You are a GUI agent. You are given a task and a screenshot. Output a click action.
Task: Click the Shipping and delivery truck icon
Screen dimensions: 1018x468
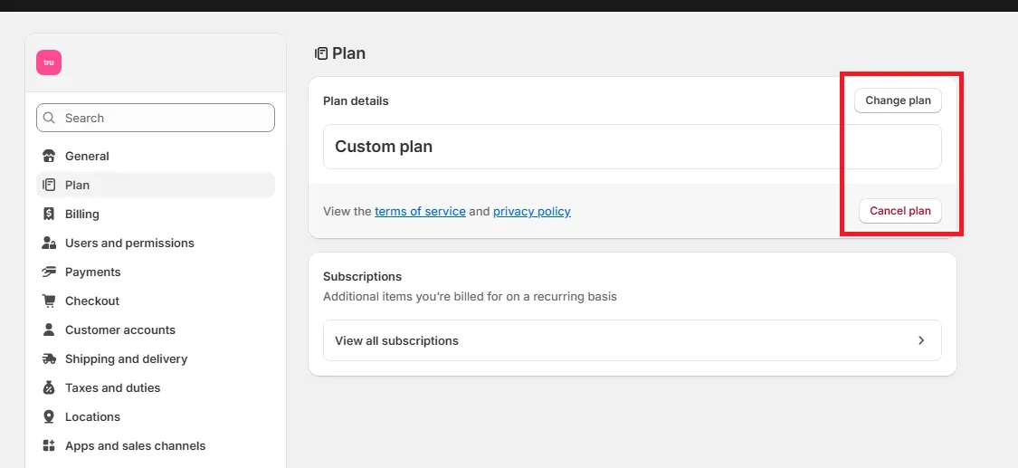[x=49, y=359]
